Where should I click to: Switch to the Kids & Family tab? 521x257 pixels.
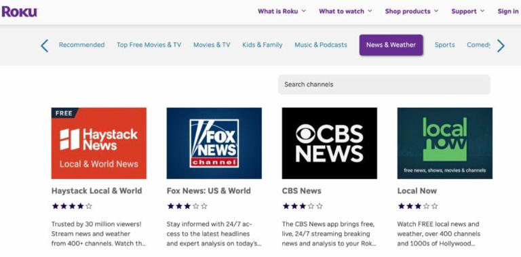point(262,45)
